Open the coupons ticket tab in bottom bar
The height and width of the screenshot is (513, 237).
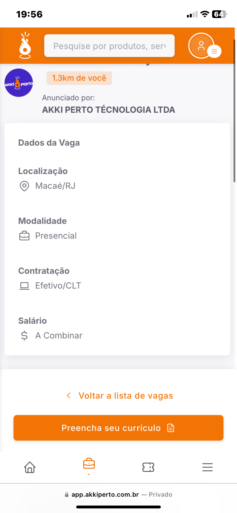148,467
